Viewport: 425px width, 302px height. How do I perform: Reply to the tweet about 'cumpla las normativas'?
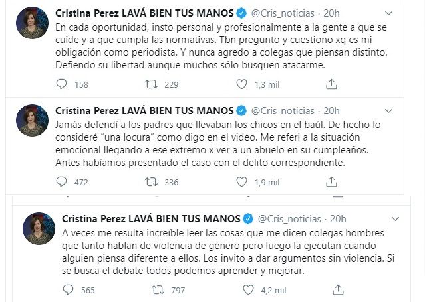click(62, 84)
